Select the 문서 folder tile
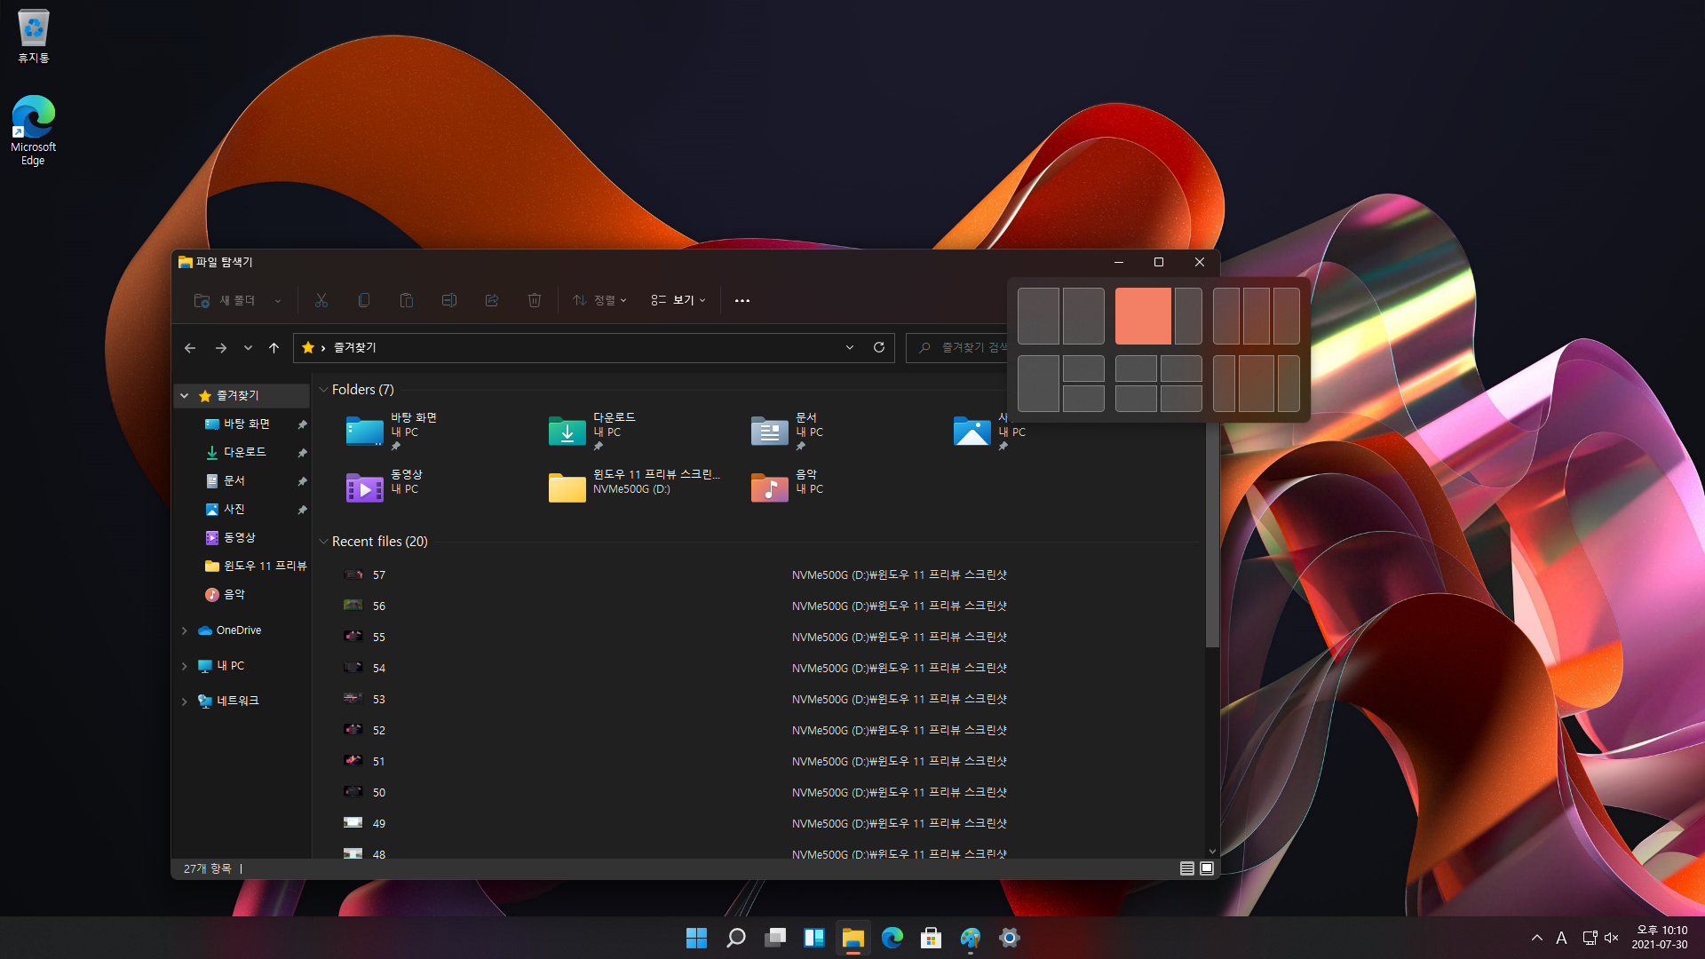Image resolution: width=1705 pixels, height=959 pixels. coord(788,432)
